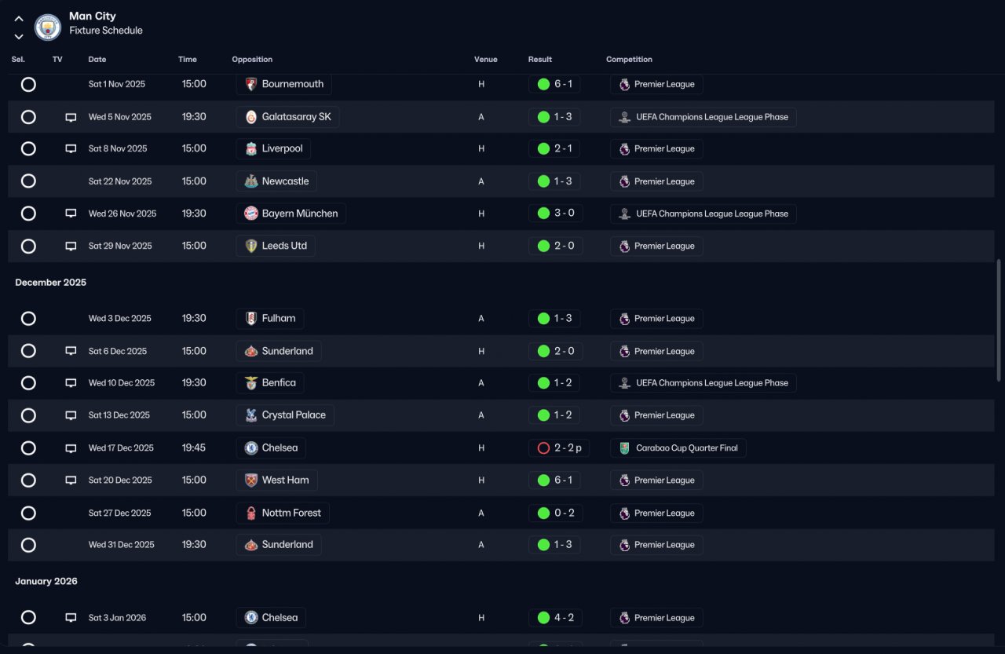Click the Champions League icon for Benfica match

point(624,383)
